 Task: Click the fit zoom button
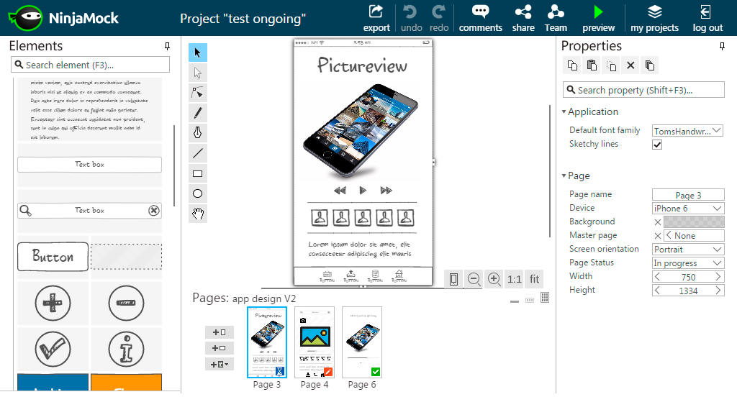(535, 279)
